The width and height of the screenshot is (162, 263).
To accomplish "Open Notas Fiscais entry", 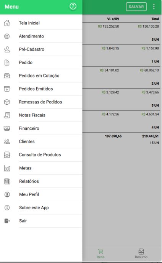I will (41, 115).
